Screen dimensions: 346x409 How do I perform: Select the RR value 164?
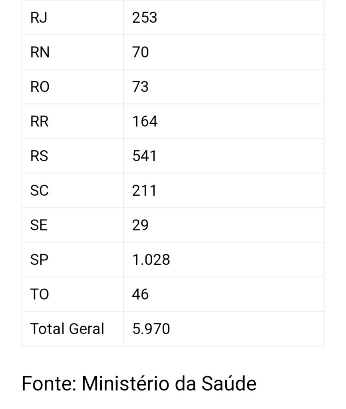pos(145,121)
